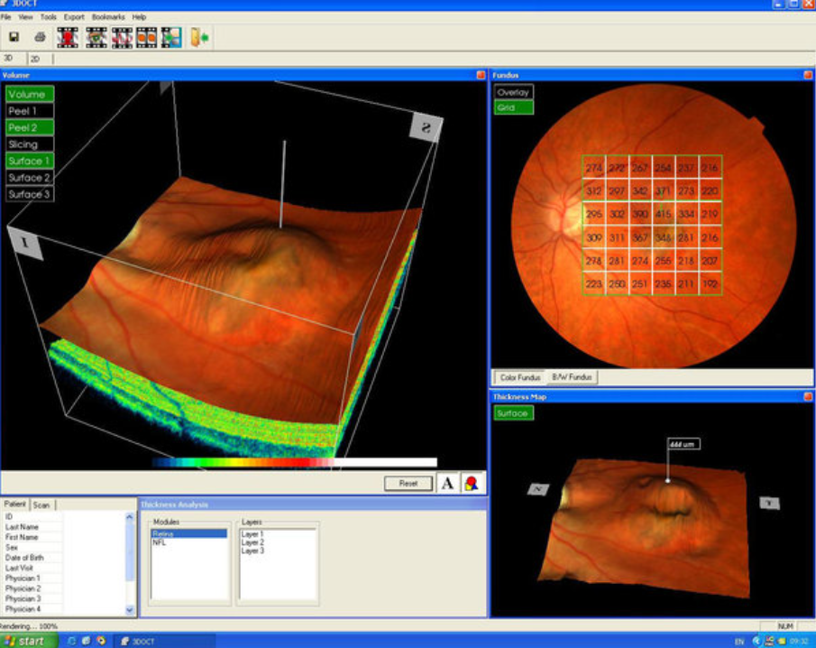The width and height of the screenshot is (816, 648).
Task: Select the Color Fundus tab
Action: 520,377
